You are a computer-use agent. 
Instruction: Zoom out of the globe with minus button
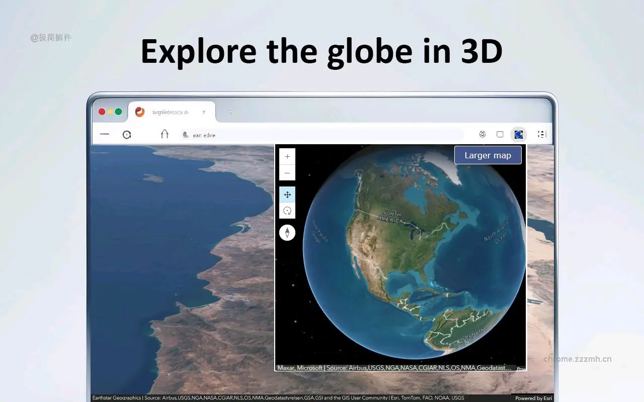click(x=287, y=172)
